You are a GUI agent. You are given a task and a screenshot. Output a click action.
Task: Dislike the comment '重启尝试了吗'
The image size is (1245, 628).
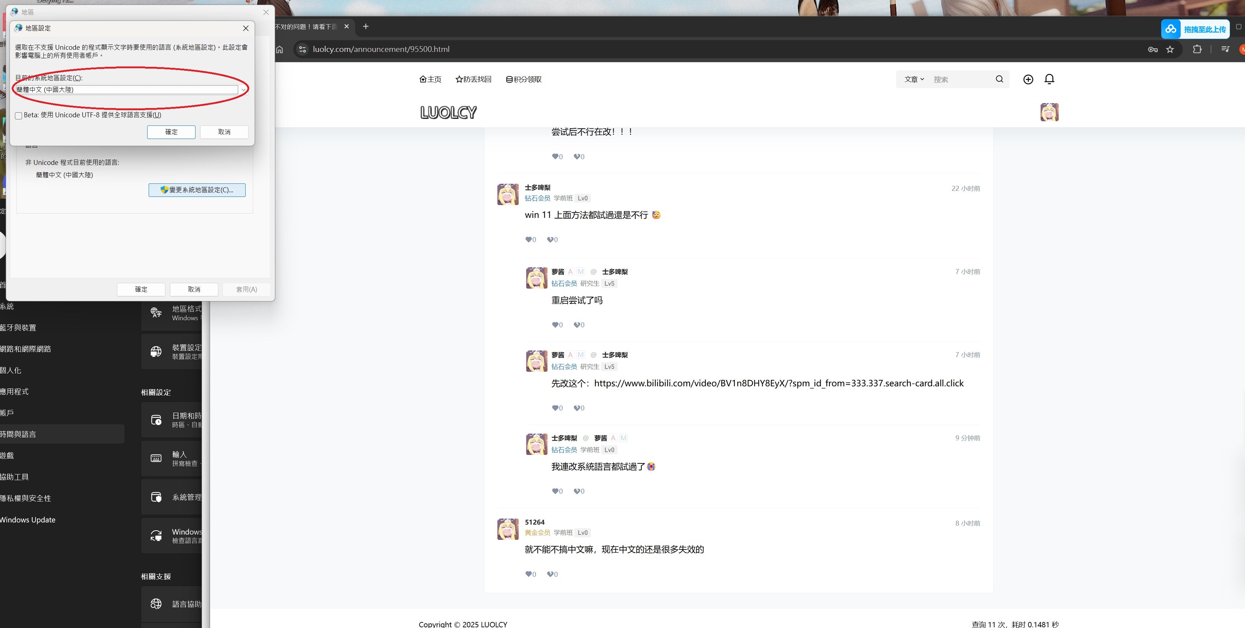(x=578, y=325)
